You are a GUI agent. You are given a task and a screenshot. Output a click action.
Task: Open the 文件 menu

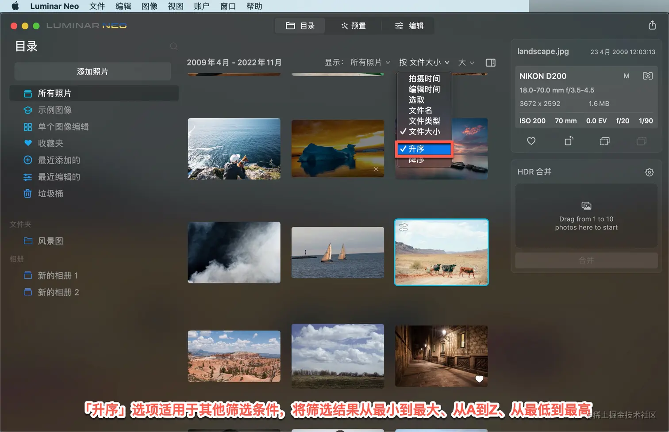point(97,6)
